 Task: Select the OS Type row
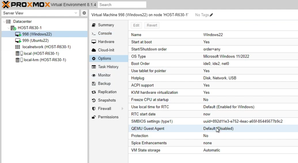pyautogui.click(x=213, y=56)
